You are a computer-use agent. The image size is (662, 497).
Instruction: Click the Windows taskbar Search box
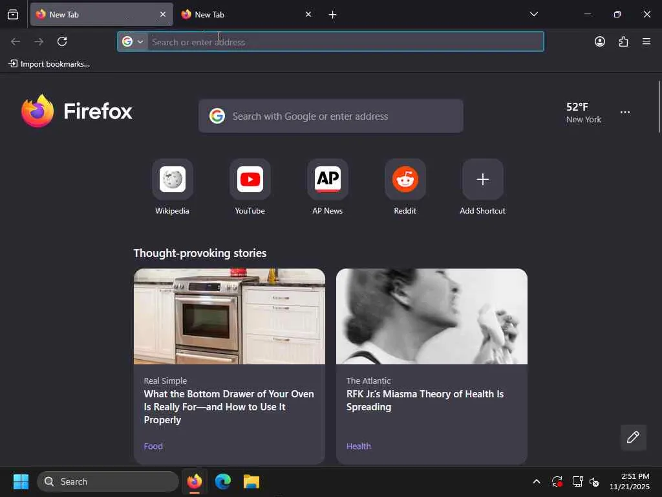(x=108, y=481)
